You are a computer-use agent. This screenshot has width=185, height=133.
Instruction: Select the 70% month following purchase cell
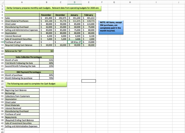47,78
